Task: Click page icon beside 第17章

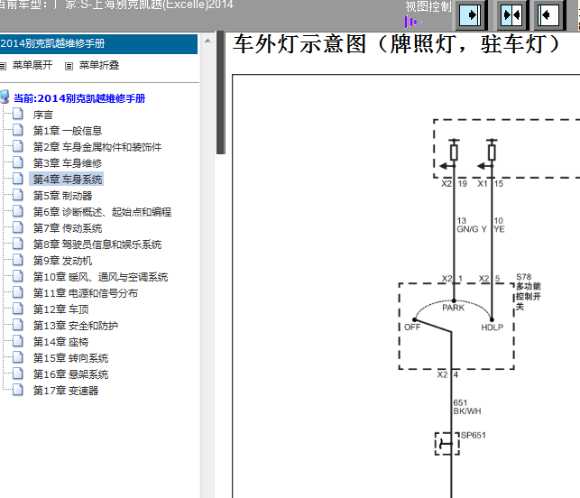Action: (18, 390)
